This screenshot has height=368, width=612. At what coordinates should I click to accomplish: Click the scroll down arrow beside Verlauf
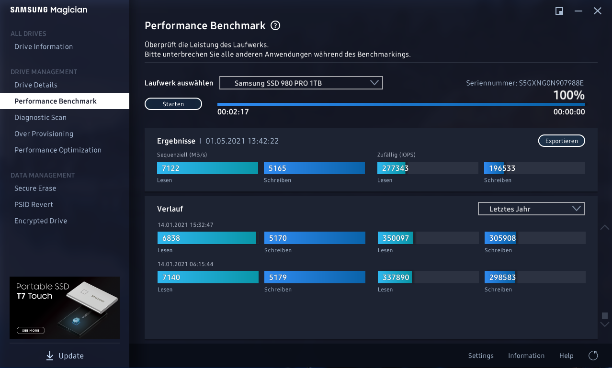click(605, 324)
